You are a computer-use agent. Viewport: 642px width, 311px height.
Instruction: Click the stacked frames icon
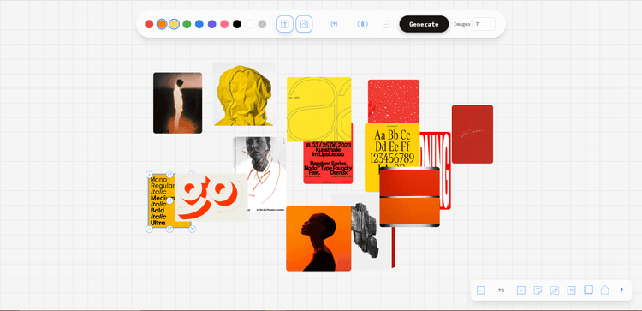pyautogui.click(x=588, y=290)
